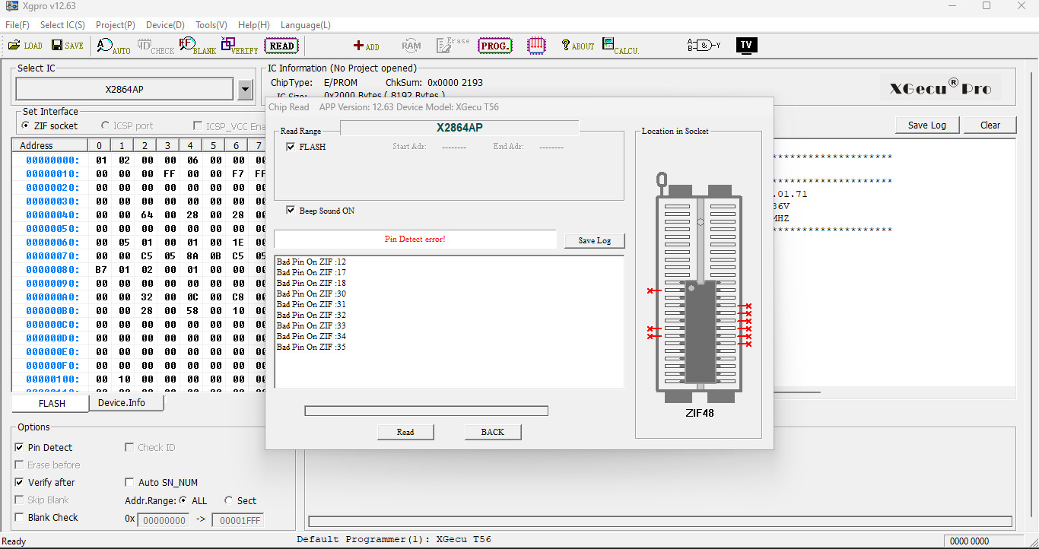This screenshot has height=549, width=1039.
Task: Click the TV toolbar icon
Action: (746, 46)
